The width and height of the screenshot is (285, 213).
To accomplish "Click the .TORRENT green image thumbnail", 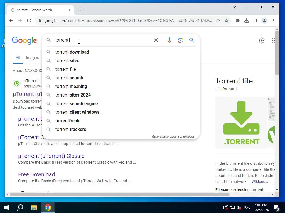I will pyautogui.click(x=241, y=123).
